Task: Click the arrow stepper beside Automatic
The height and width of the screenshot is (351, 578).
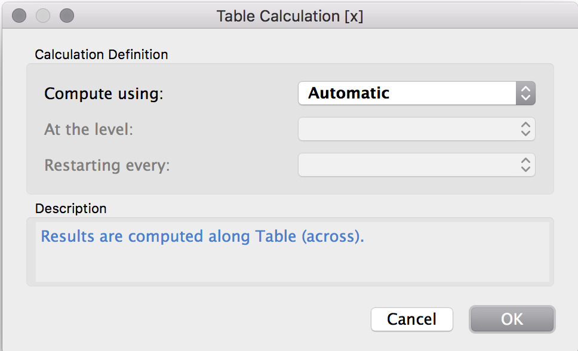Action: [x=525, y=93]
